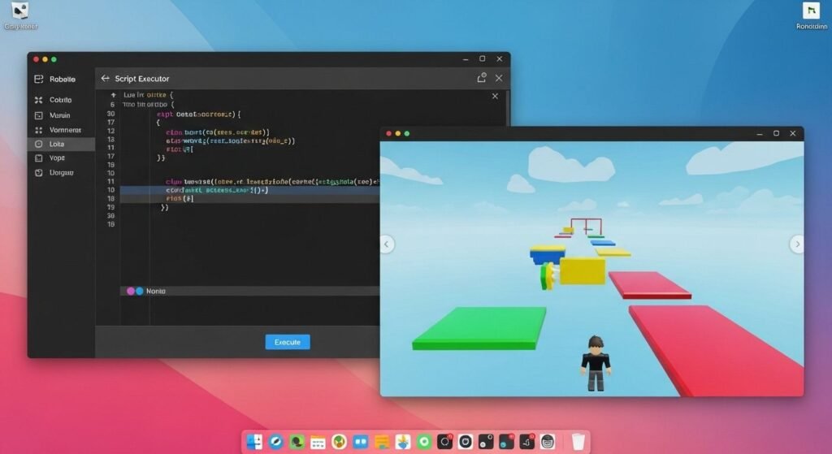The width and height of the screenshot is (832, 454).
Task: Click the back arrow beside Script Executor
Action: click(105, 79)
